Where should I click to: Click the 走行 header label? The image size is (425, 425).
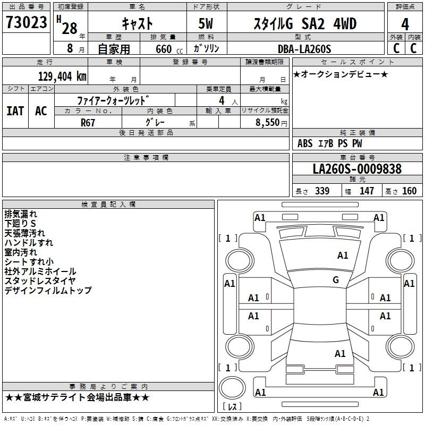click(45, 62)
